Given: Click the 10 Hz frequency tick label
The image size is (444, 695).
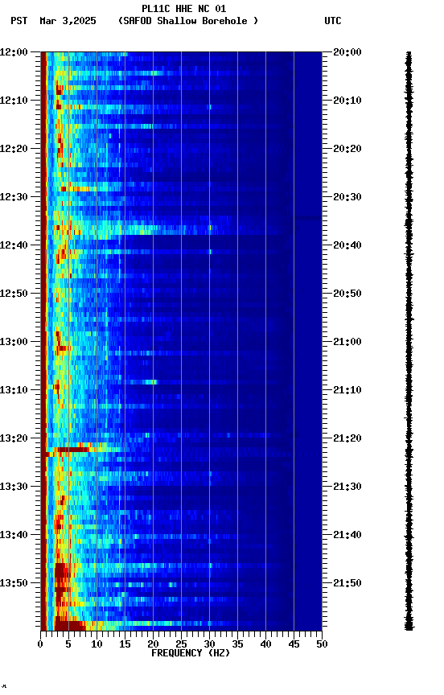Looking at the screenshot, I should coord(97,645).
